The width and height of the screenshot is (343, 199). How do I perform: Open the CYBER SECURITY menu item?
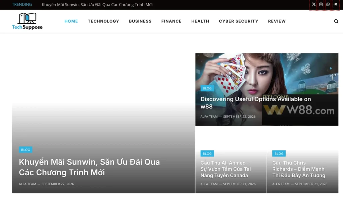(238, 21)
